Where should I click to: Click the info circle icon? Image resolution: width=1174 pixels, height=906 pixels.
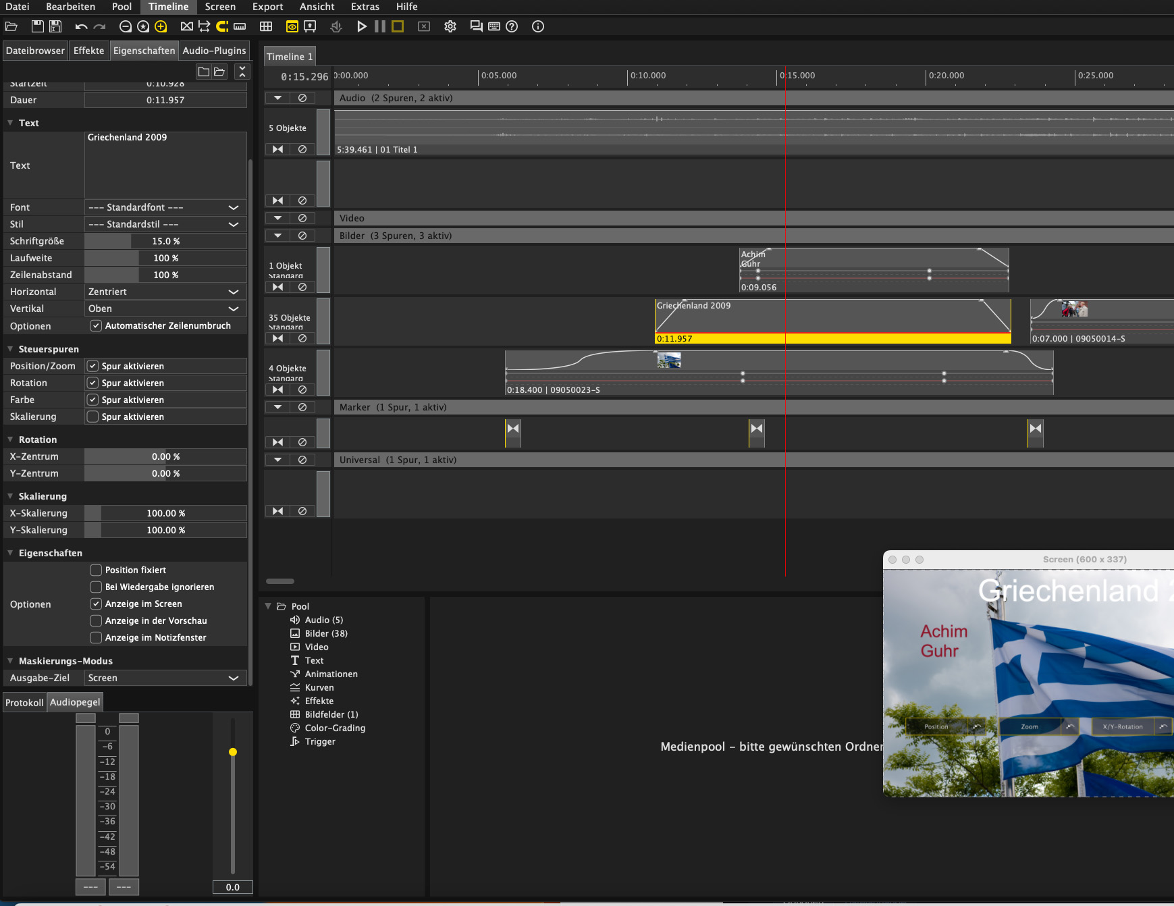tap(538, 26)
